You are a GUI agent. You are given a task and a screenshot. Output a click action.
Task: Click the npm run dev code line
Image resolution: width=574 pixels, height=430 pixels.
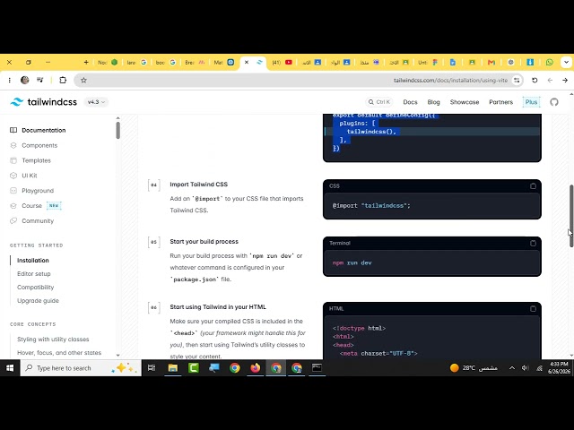pos(352,262)
